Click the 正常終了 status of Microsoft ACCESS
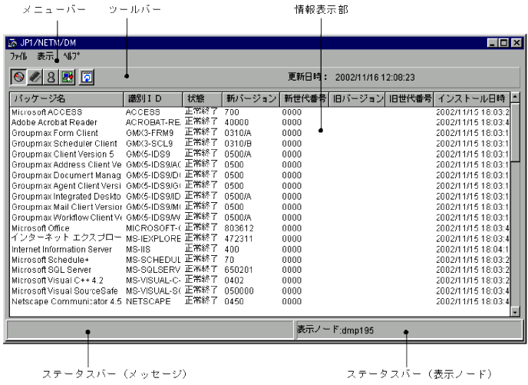The height and width of the screenshot is (385, 528). click(201, 111)
